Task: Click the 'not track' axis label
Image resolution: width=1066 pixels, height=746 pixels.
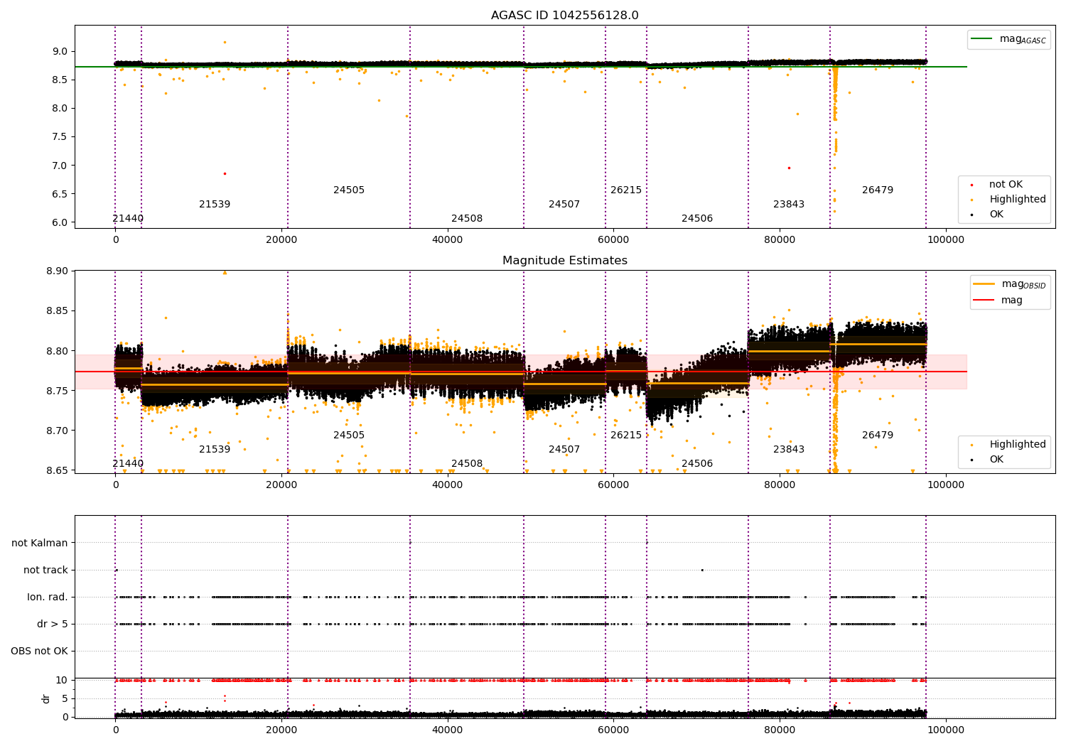Action: click(x=45, y=570)
